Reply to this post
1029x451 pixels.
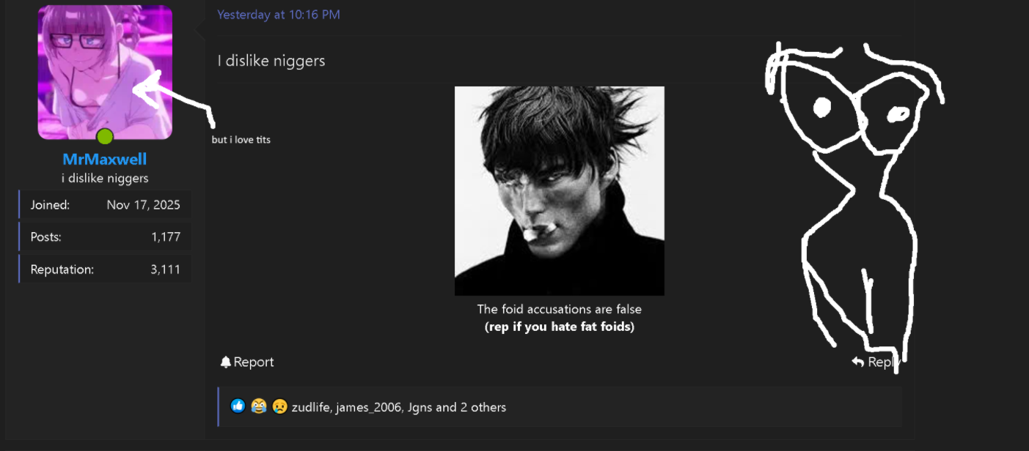[876, 362]
